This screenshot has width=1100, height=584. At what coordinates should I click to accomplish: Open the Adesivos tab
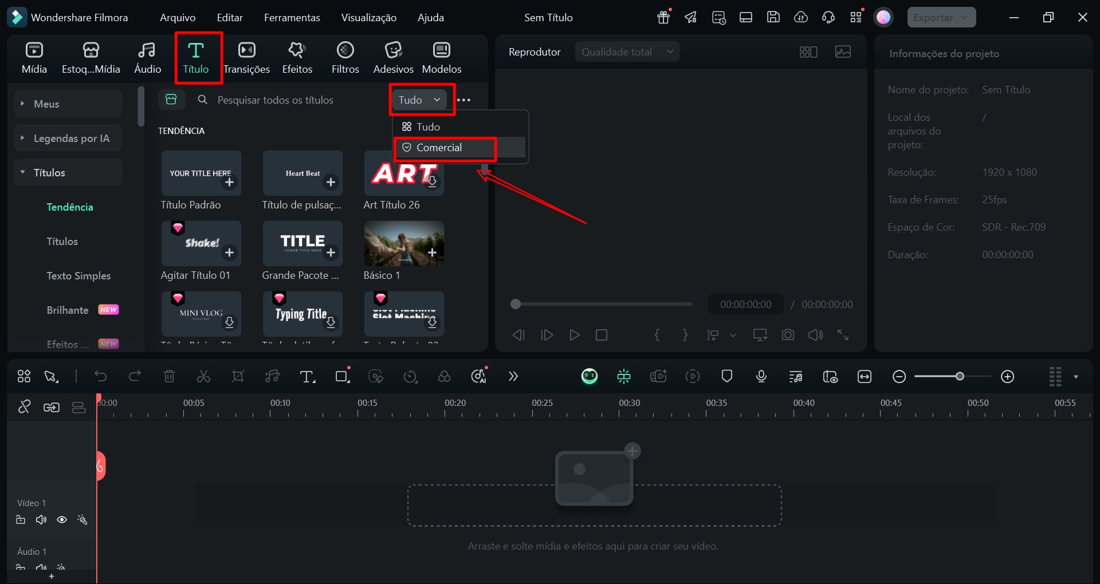pyautogui.click(x=393, y=58)
